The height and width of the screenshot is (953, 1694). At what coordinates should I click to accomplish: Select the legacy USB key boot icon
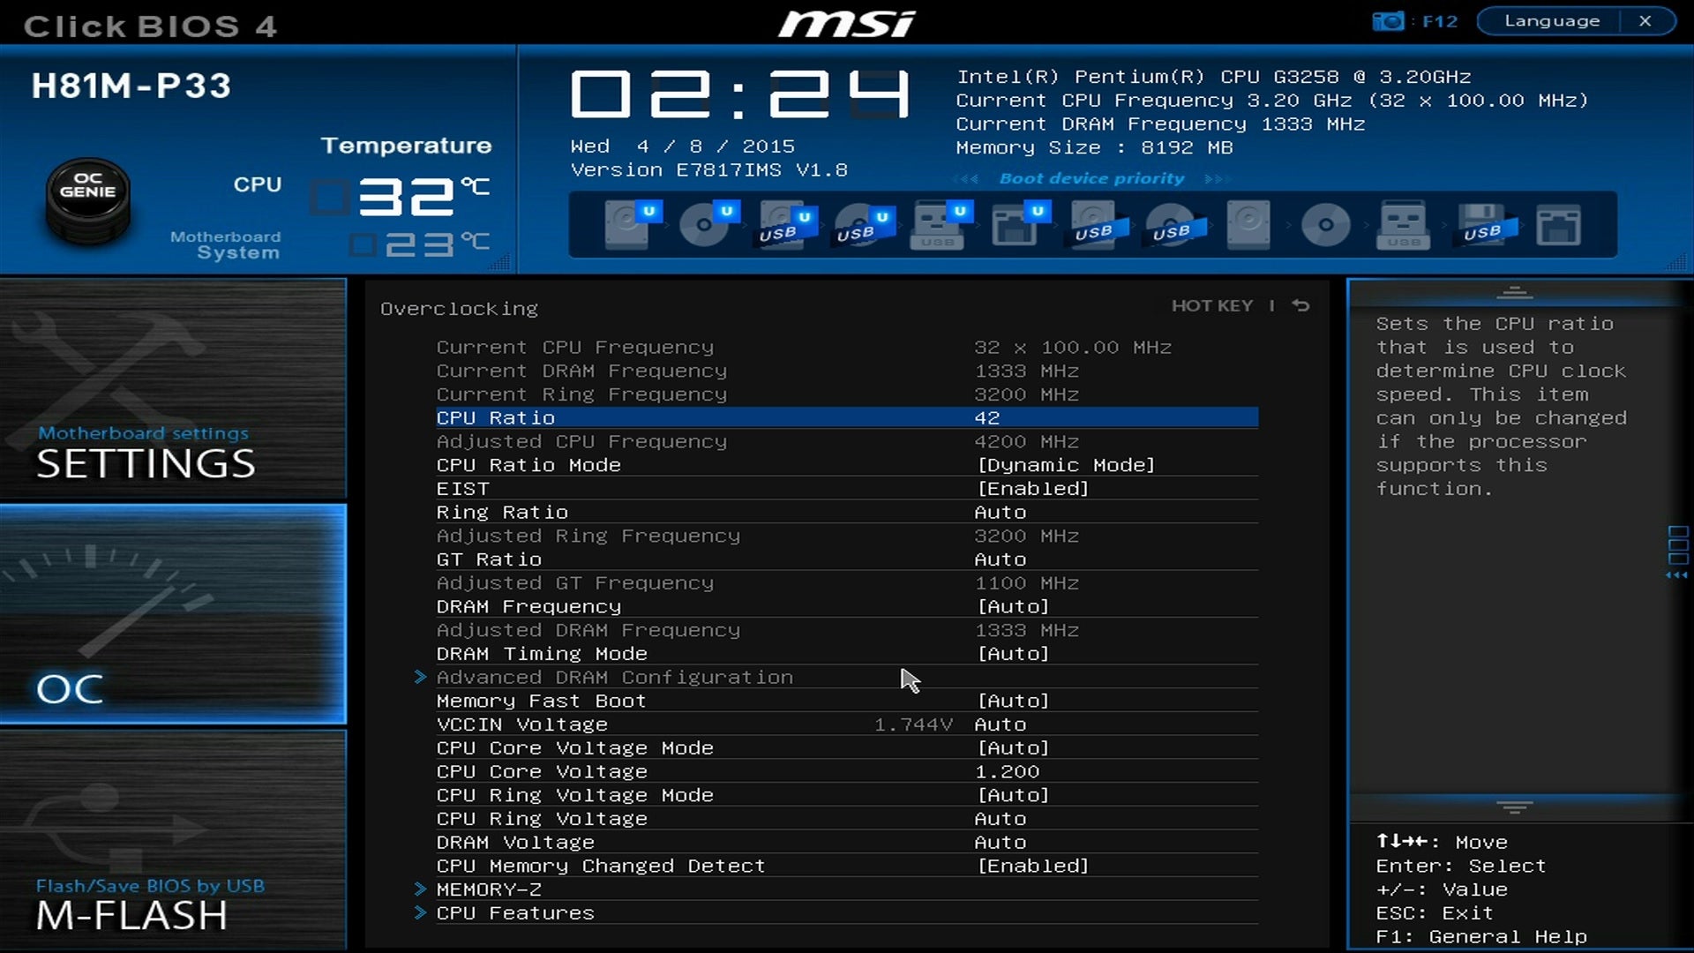(x=1403, y=224)
